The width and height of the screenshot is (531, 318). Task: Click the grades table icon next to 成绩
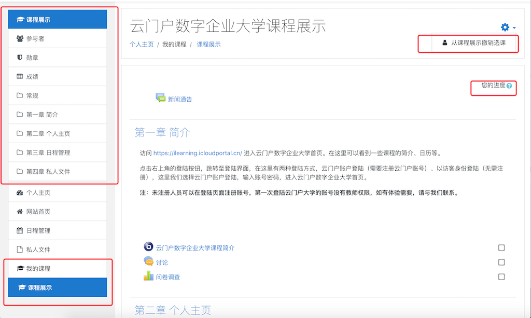(20, 77)
